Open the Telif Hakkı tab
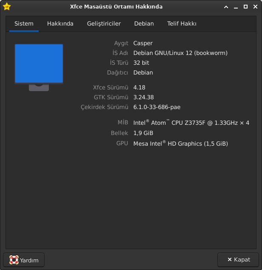The width and height of the screenshot is (262, 270). 182,24
